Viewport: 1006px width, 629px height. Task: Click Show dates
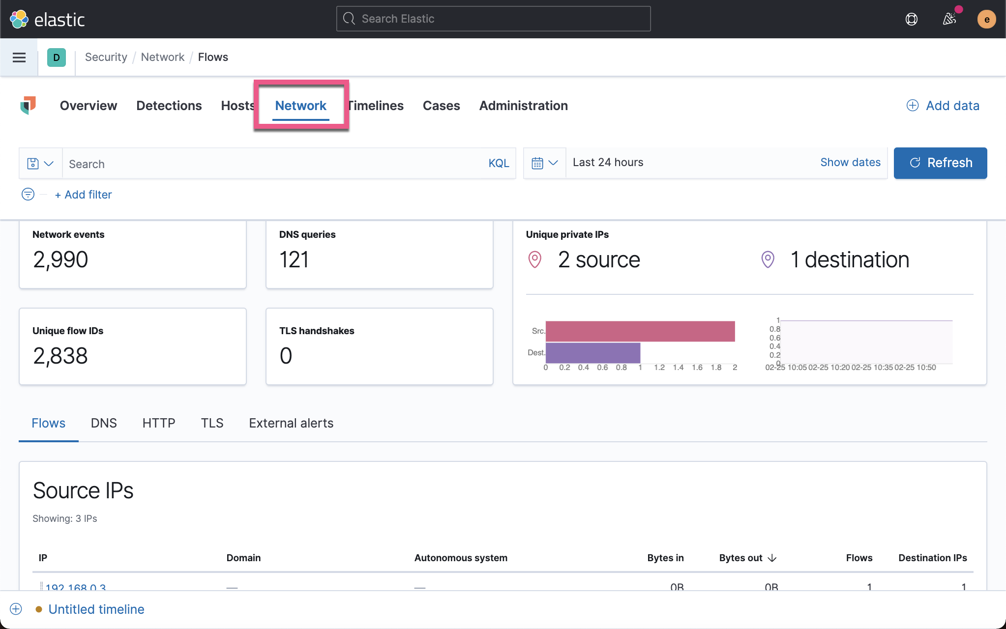(x=850, y=162)
